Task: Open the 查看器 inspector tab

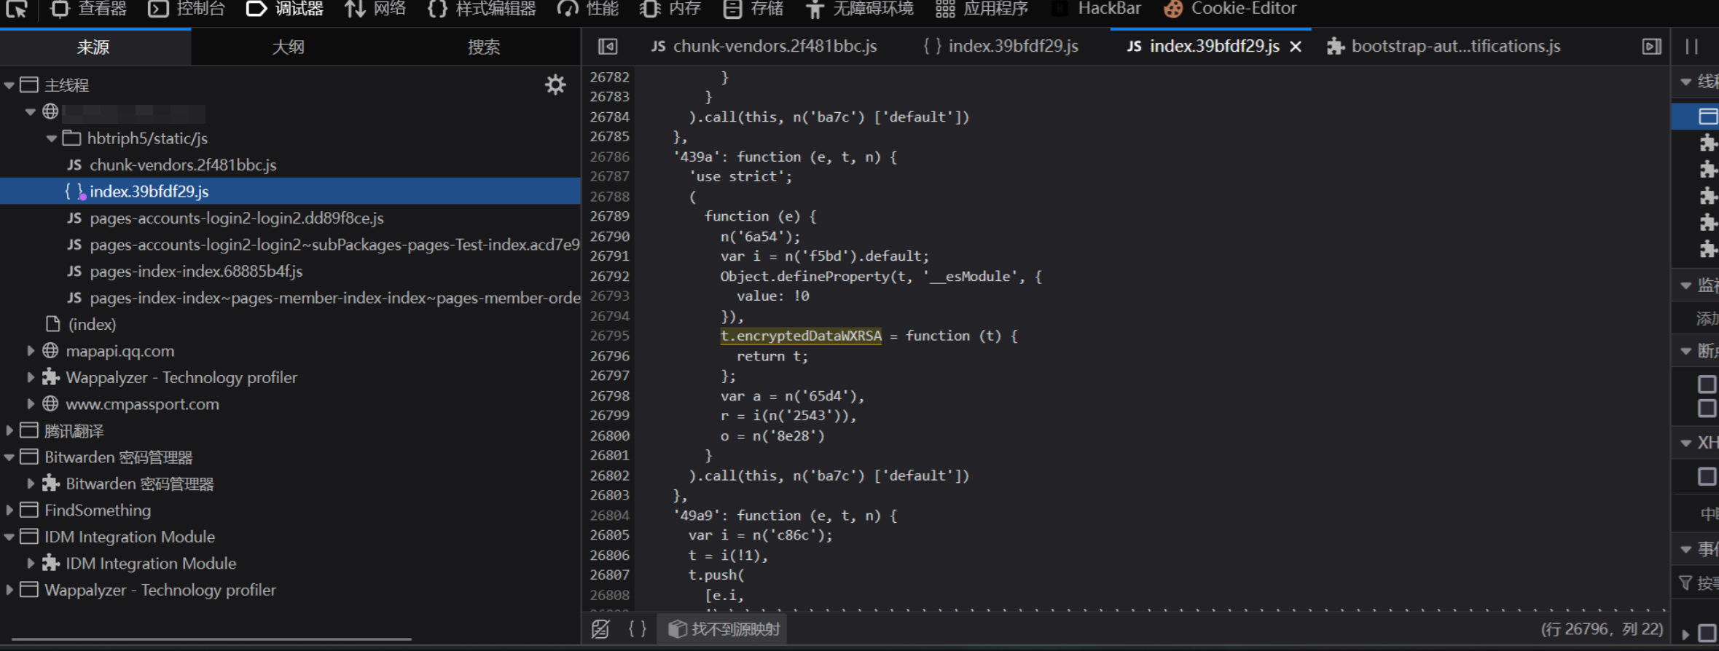Action: (x=90, y=9)
